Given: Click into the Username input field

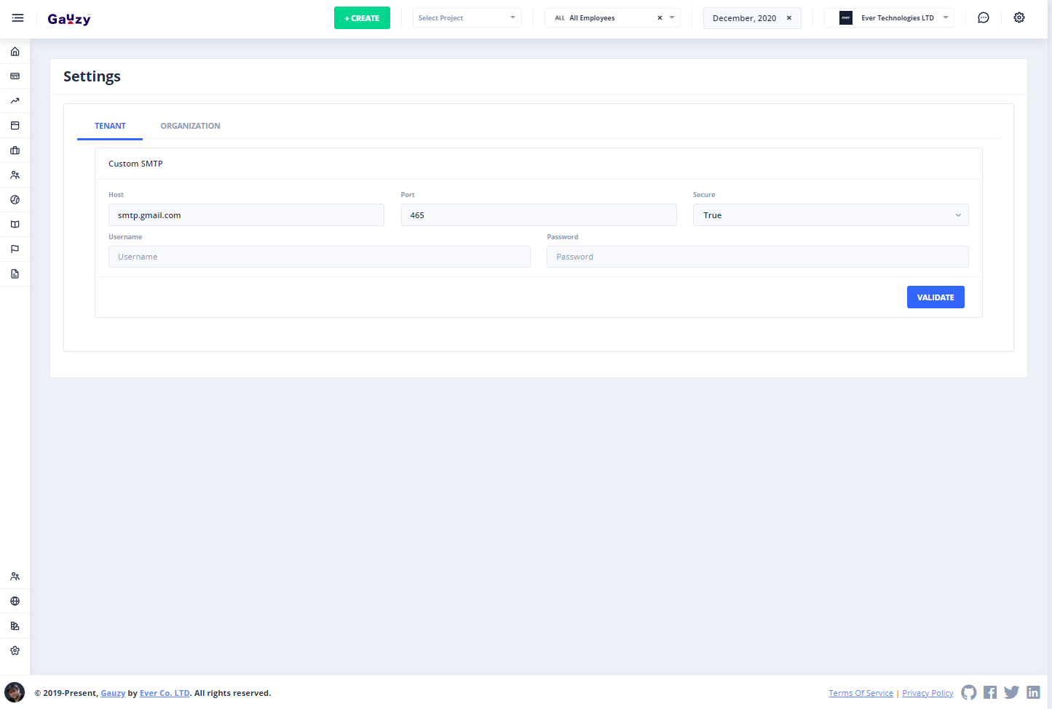Looking at the screenshot, I should pos(319,257).
